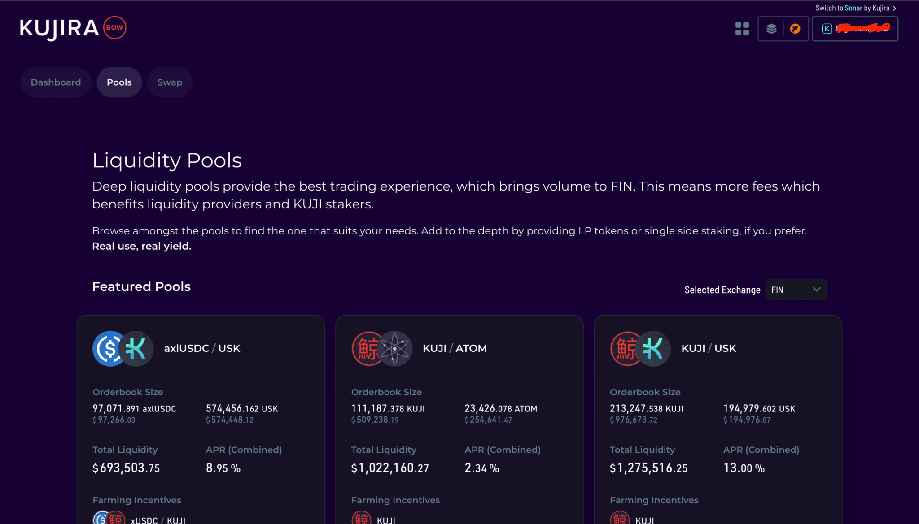Click the USK icon in axlUSDC/USK card

136,348
